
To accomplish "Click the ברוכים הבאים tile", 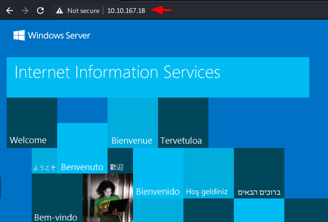I will (x=259, y=173).
